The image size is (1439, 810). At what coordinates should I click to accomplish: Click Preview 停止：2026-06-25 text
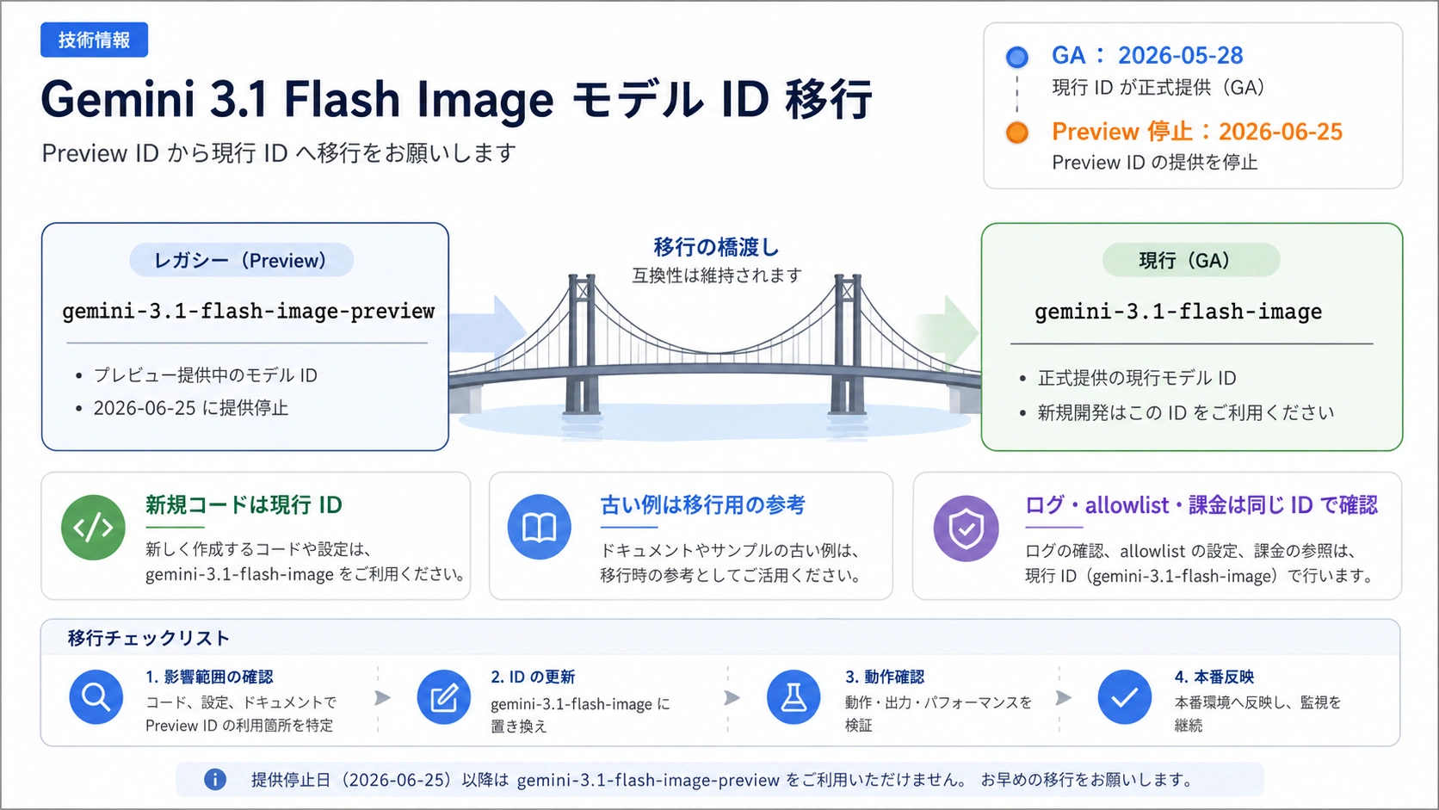1197,131
